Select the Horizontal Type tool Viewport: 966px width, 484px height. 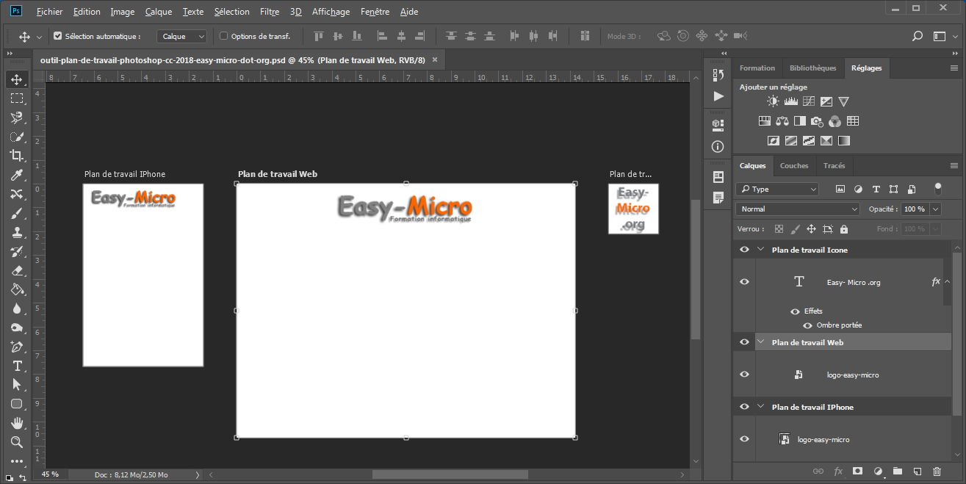[x=17, y=366]
